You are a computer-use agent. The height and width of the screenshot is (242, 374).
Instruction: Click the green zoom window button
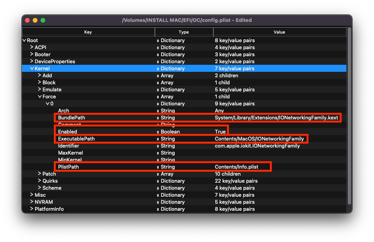43,20
